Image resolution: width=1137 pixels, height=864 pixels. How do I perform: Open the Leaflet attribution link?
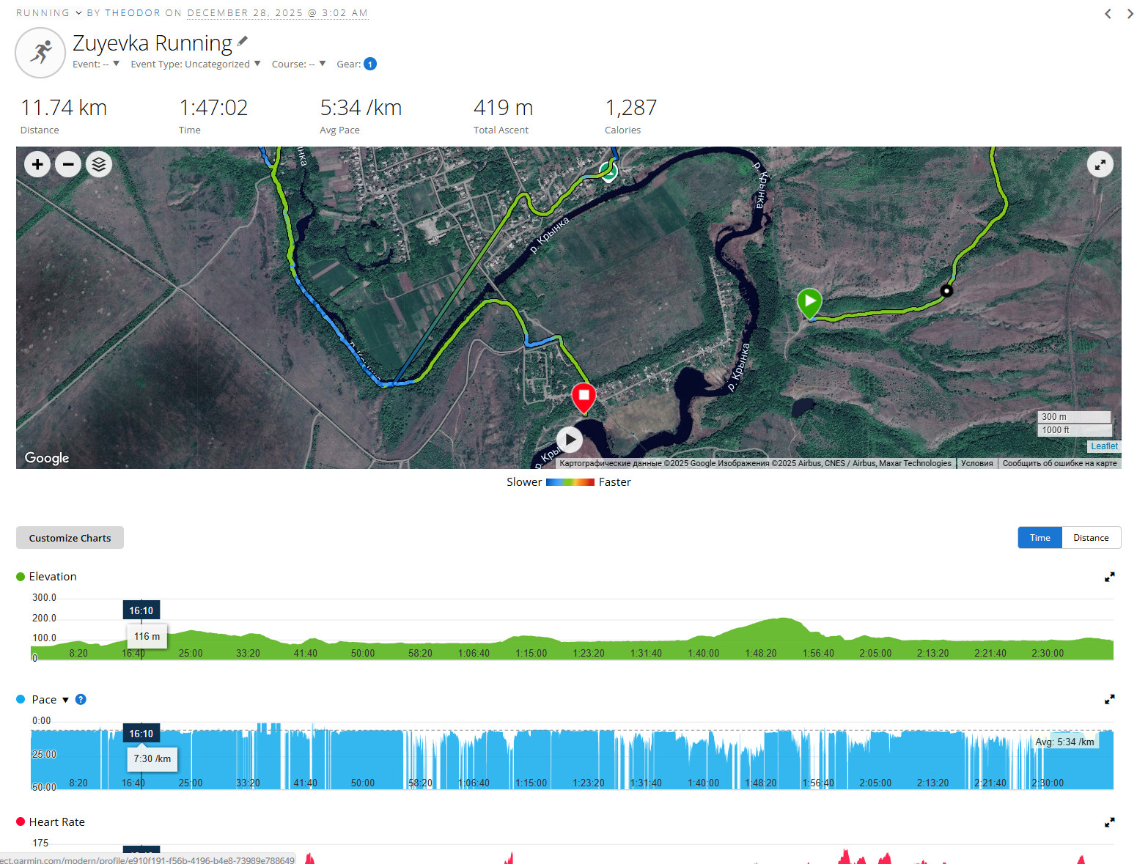(1104, 446)
